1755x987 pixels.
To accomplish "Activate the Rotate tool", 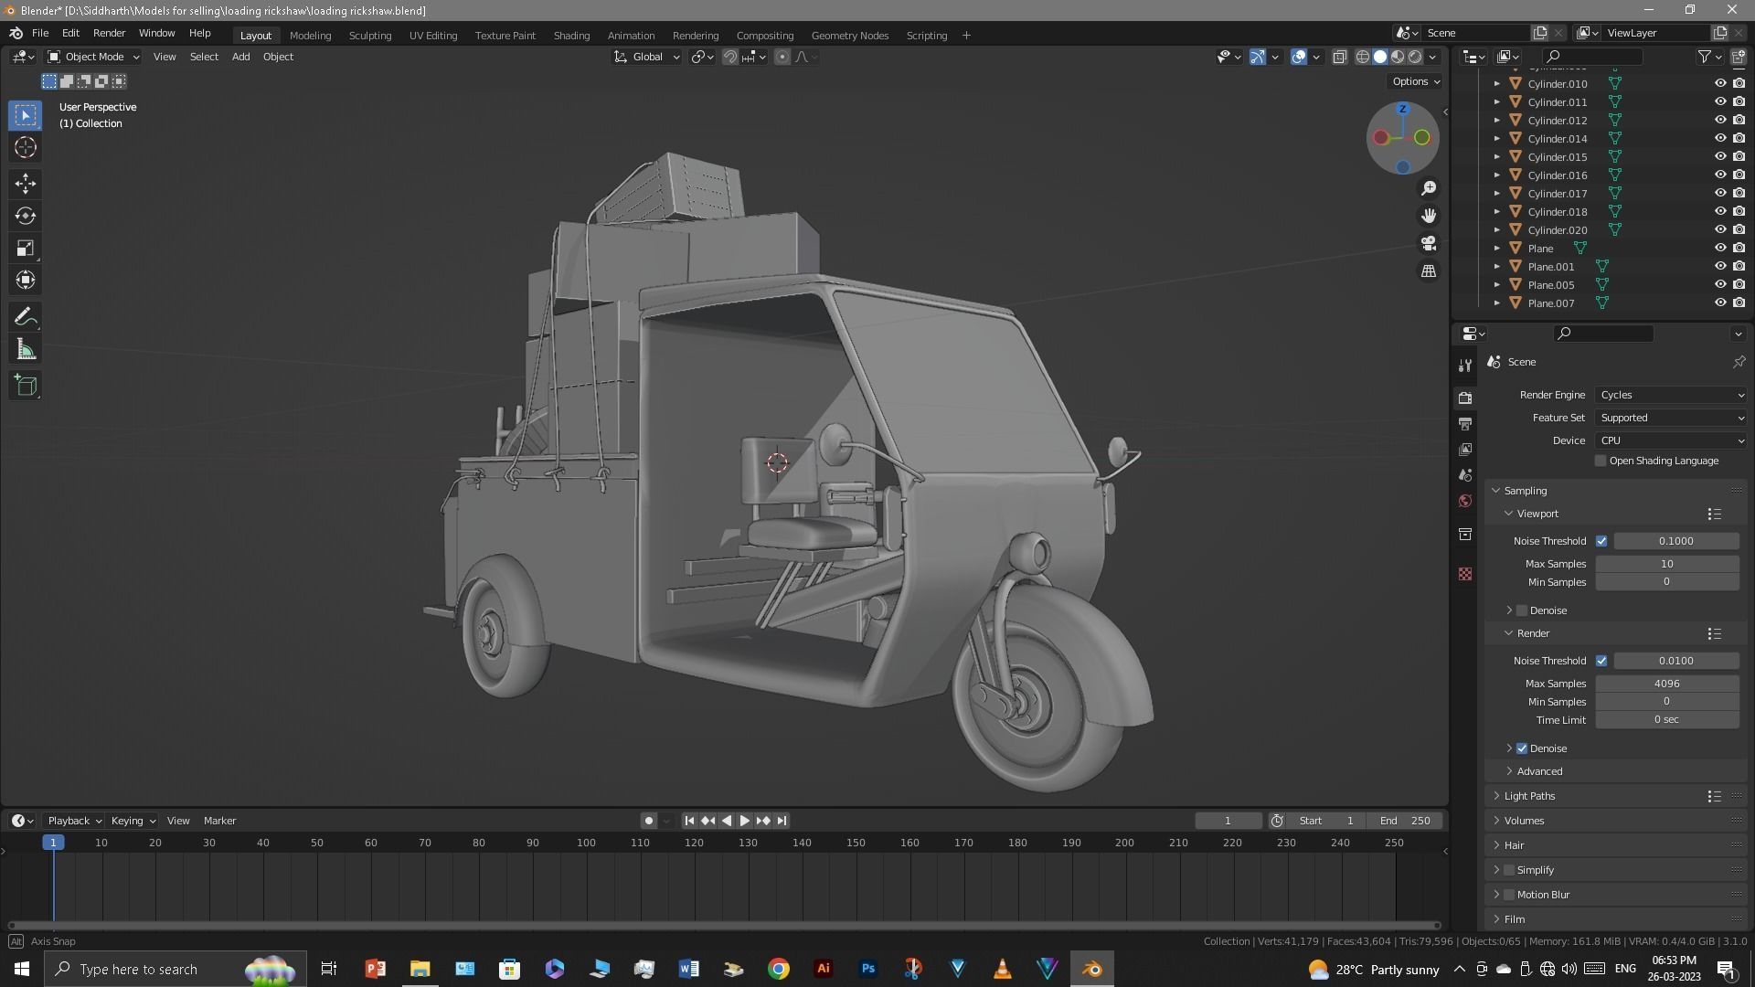I will coord(26,217).
